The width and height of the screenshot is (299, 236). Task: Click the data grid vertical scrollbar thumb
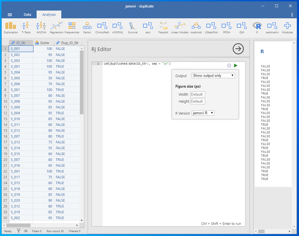coord(82,82)
